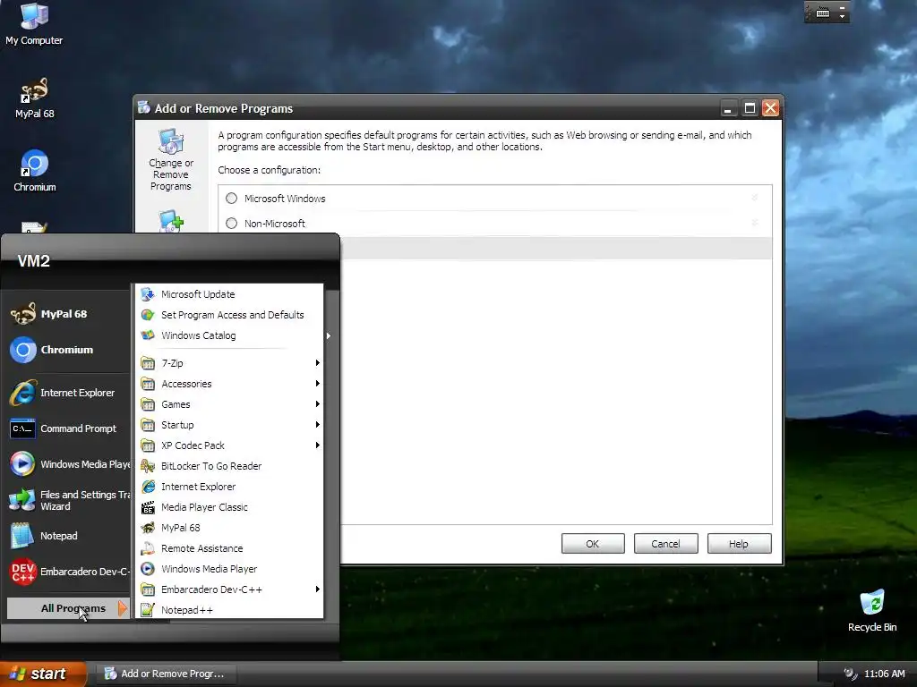Open Internet Explorer in All Programs list
The height and width of the screenshot is (687, 917).
click(x=229, y=487)
